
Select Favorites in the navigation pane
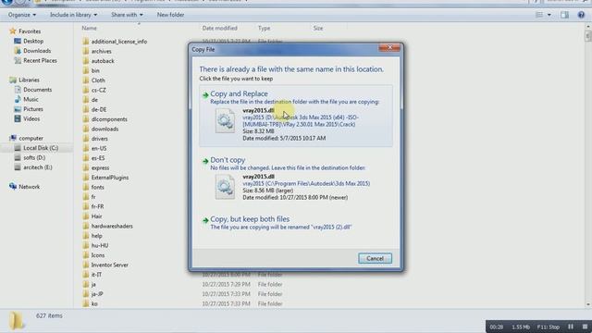[30, 31]
